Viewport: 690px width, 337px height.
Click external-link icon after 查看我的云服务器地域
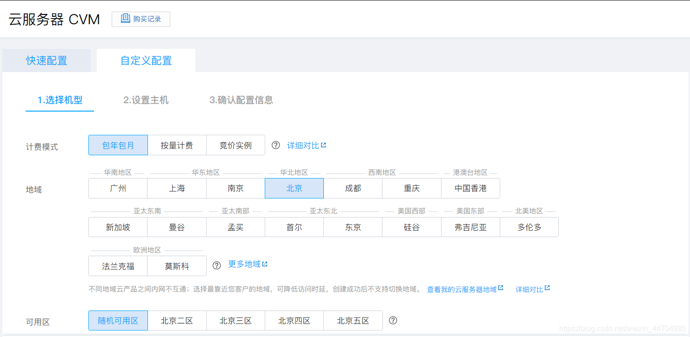click(501, 288)
